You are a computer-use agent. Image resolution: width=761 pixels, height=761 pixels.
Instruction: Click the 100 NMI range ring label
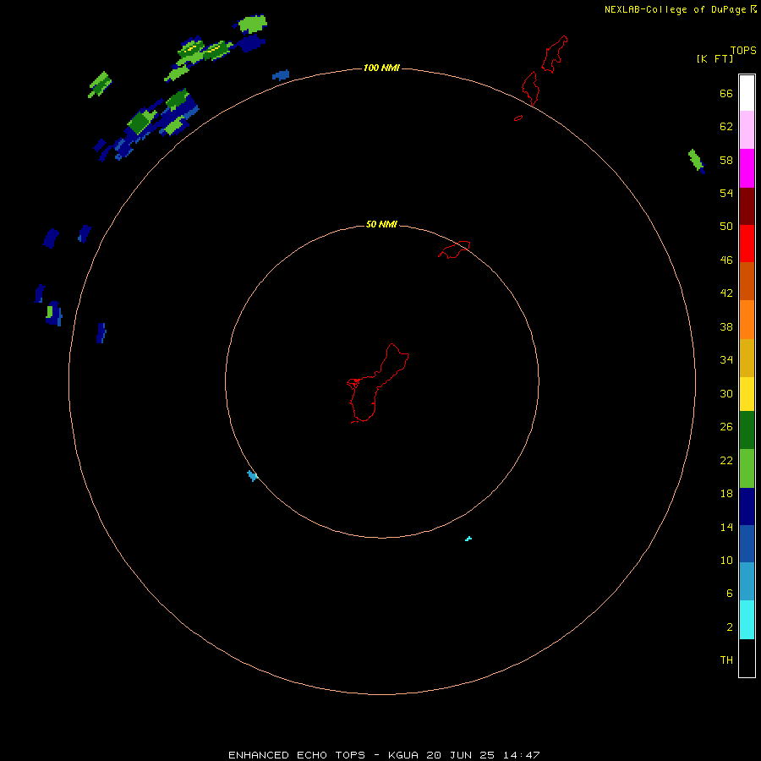[381, 68]
